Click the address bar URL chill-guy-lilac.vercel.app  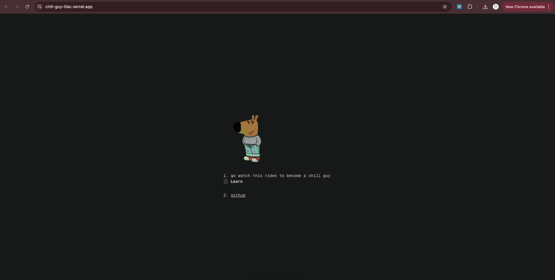pyautogui.click(x=69, y=7)
